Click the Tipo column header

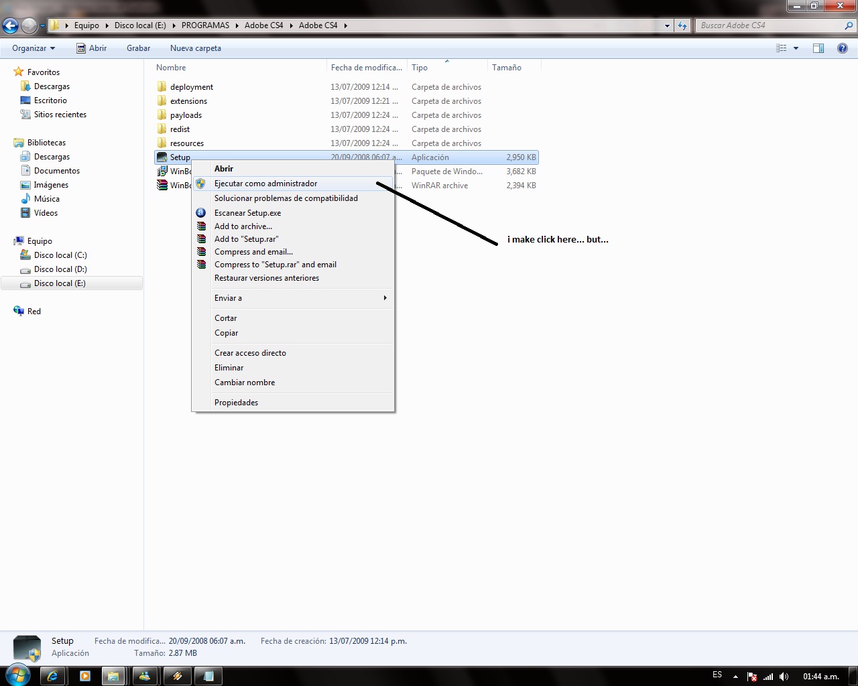click(447, 68)
